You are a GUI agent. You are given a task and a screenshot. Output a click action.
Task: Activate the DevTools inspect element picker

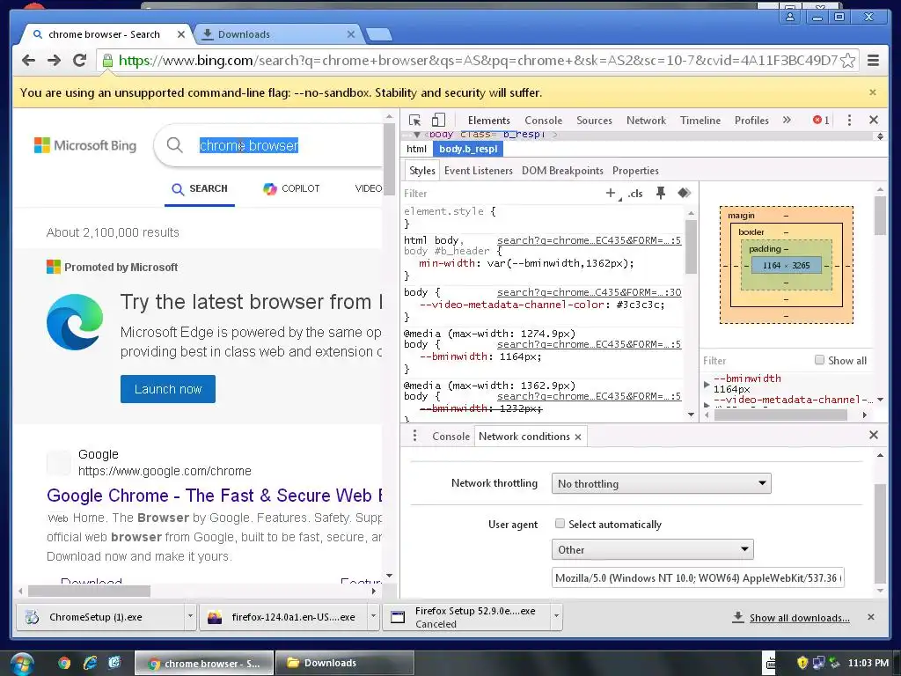415,120
